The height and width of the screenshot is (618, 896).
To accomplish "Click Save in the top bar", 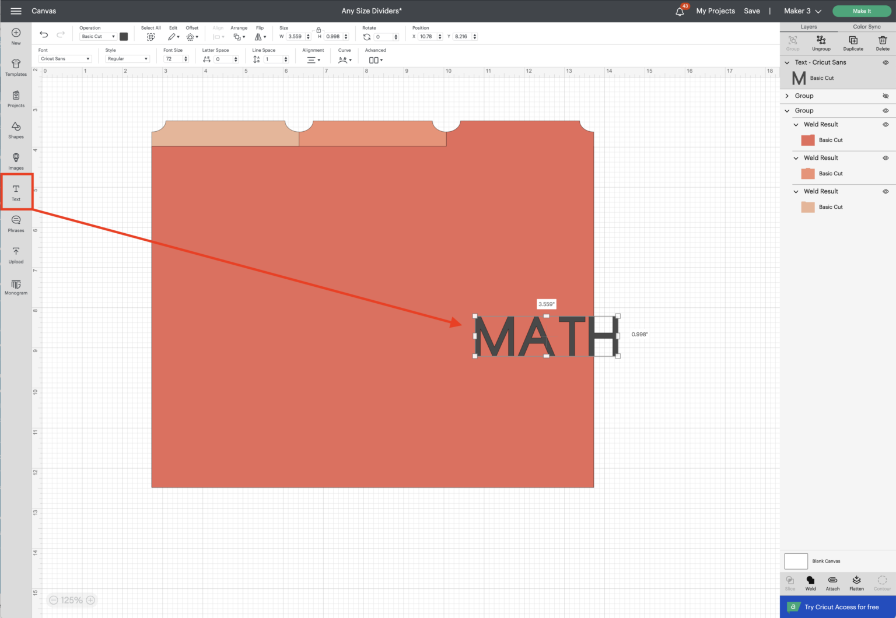I will pos(752,10).
